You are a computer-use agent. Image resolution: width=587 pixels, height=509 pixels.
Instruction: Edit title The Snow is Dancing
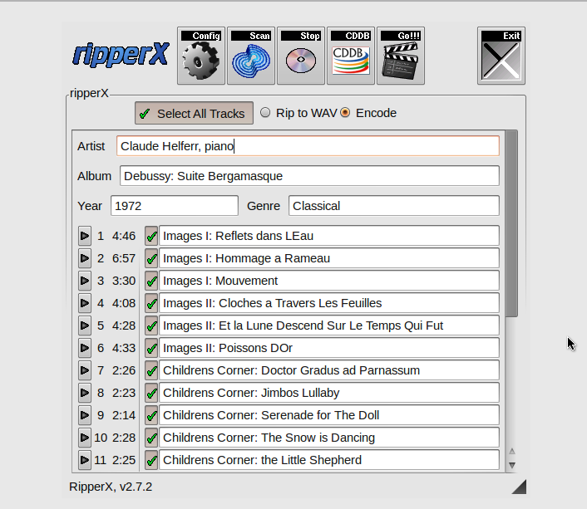(329, 438)
